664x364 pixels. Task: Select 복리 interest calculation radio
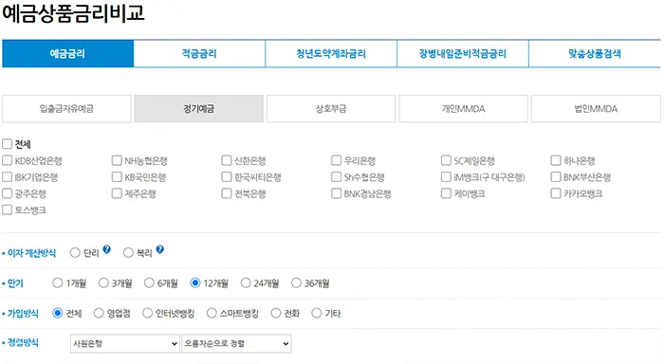coord(128,253)
